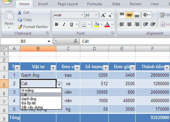Click the Orientation text-angle icon
Image resolution: width=170 pixels, height=122 pixels.
coord(146,15)
